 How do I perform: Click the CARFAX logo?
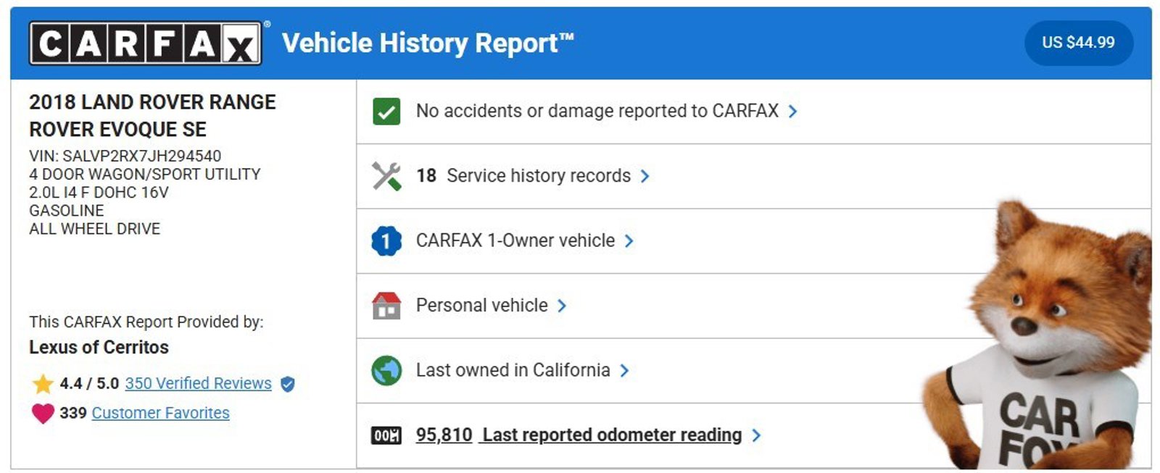point(145,43)
